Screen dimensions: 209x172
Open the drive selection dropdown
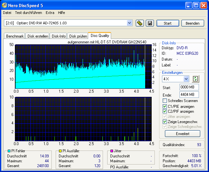pyautogui.click(x=129, y=23)
